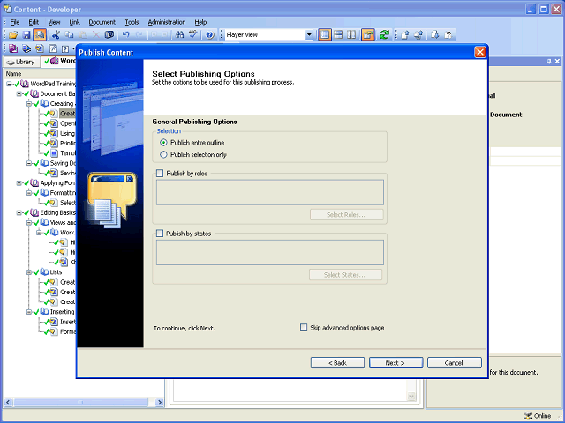Open the Player view dropdown
The height and width of the screenshot is (423, 565).
tap(309, 35)
